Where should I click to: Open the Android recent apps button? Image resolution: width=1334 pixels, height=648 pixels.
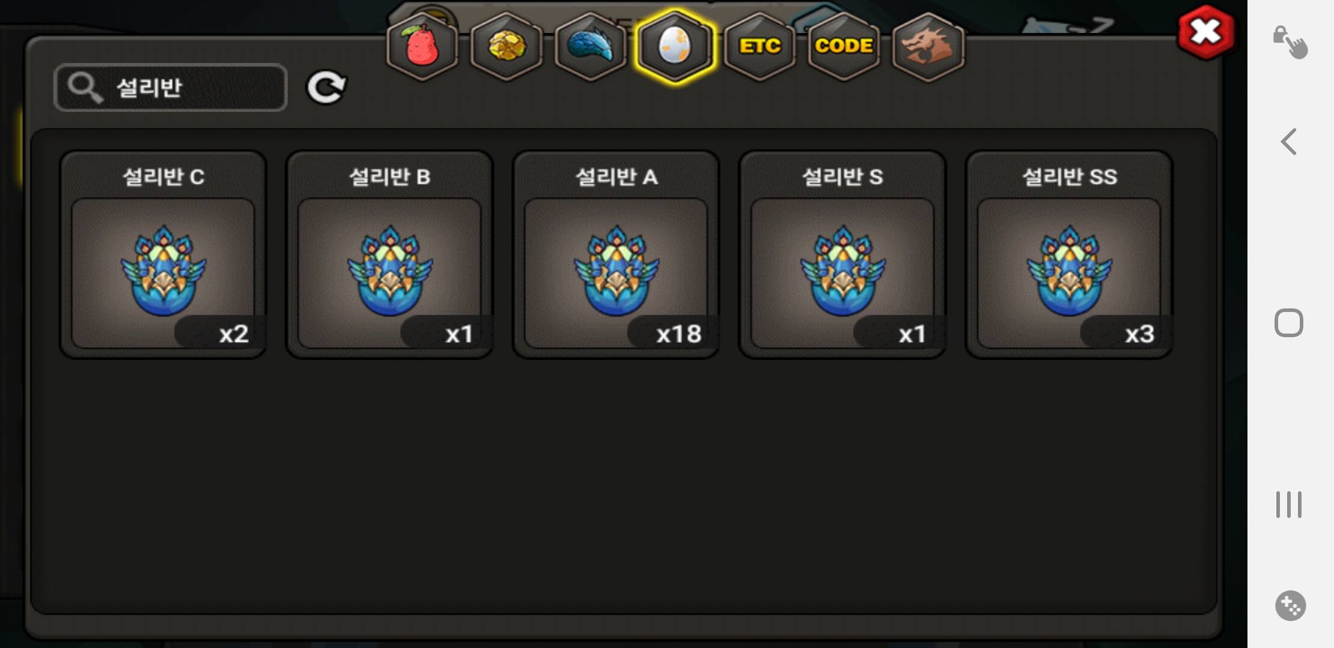[x=1289, y=505]
